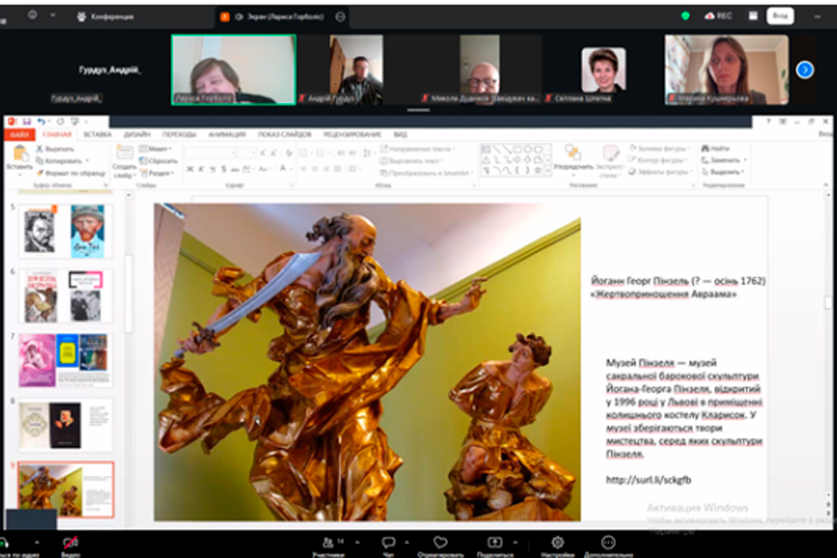The height and width of the screenshot is (558, 837).
Task: Open the Participants panel icon
Action: click(x=328, y=542)
